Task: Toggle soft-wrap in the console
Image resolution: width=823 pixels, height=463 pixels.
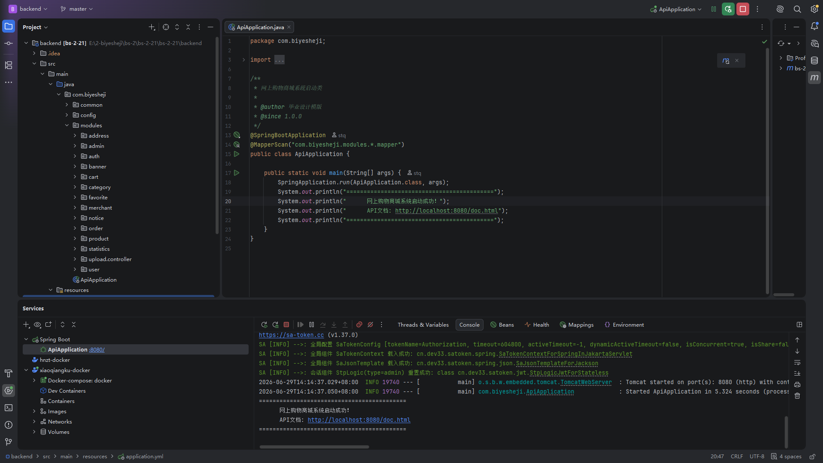Action: pyautogui.click(x=797, y=362)
